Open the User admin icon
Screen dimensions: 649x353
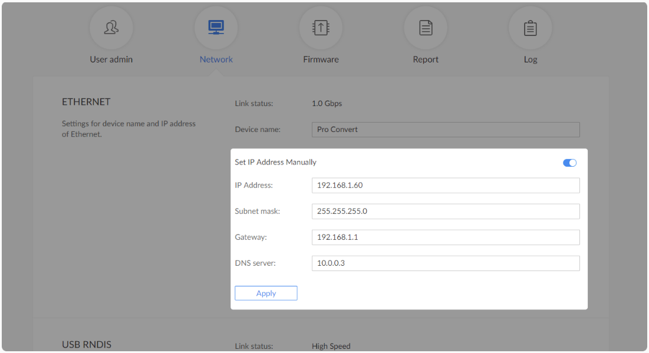pyautogui.click(x=111, y=28)
